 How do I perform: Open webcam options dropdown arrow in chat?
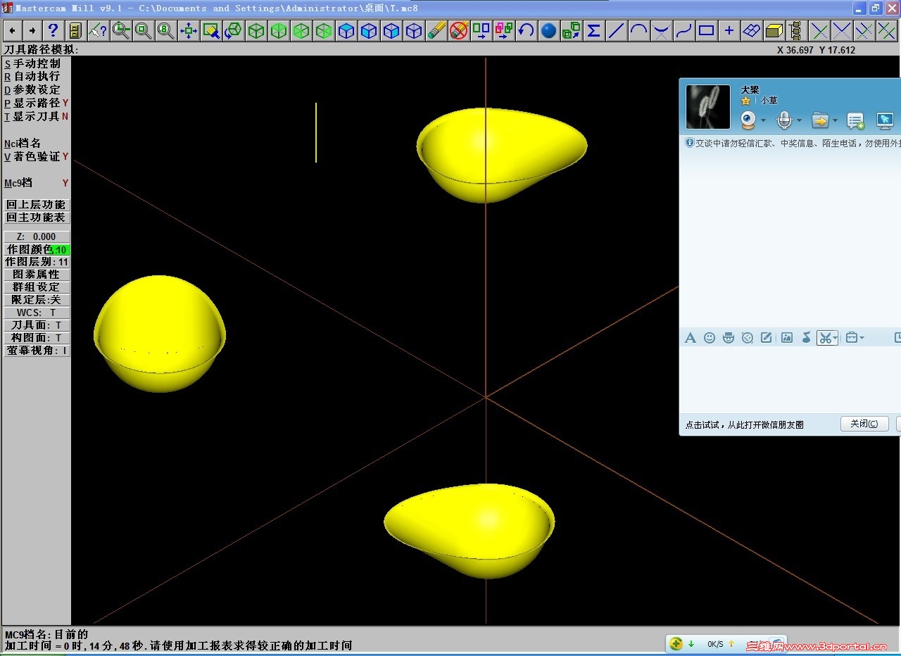point(763,121)
